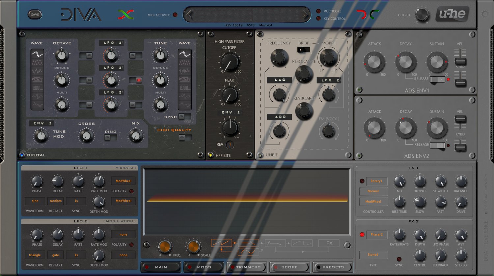
Task: Switch to the SCOPE tab
Action: point(289,267)
